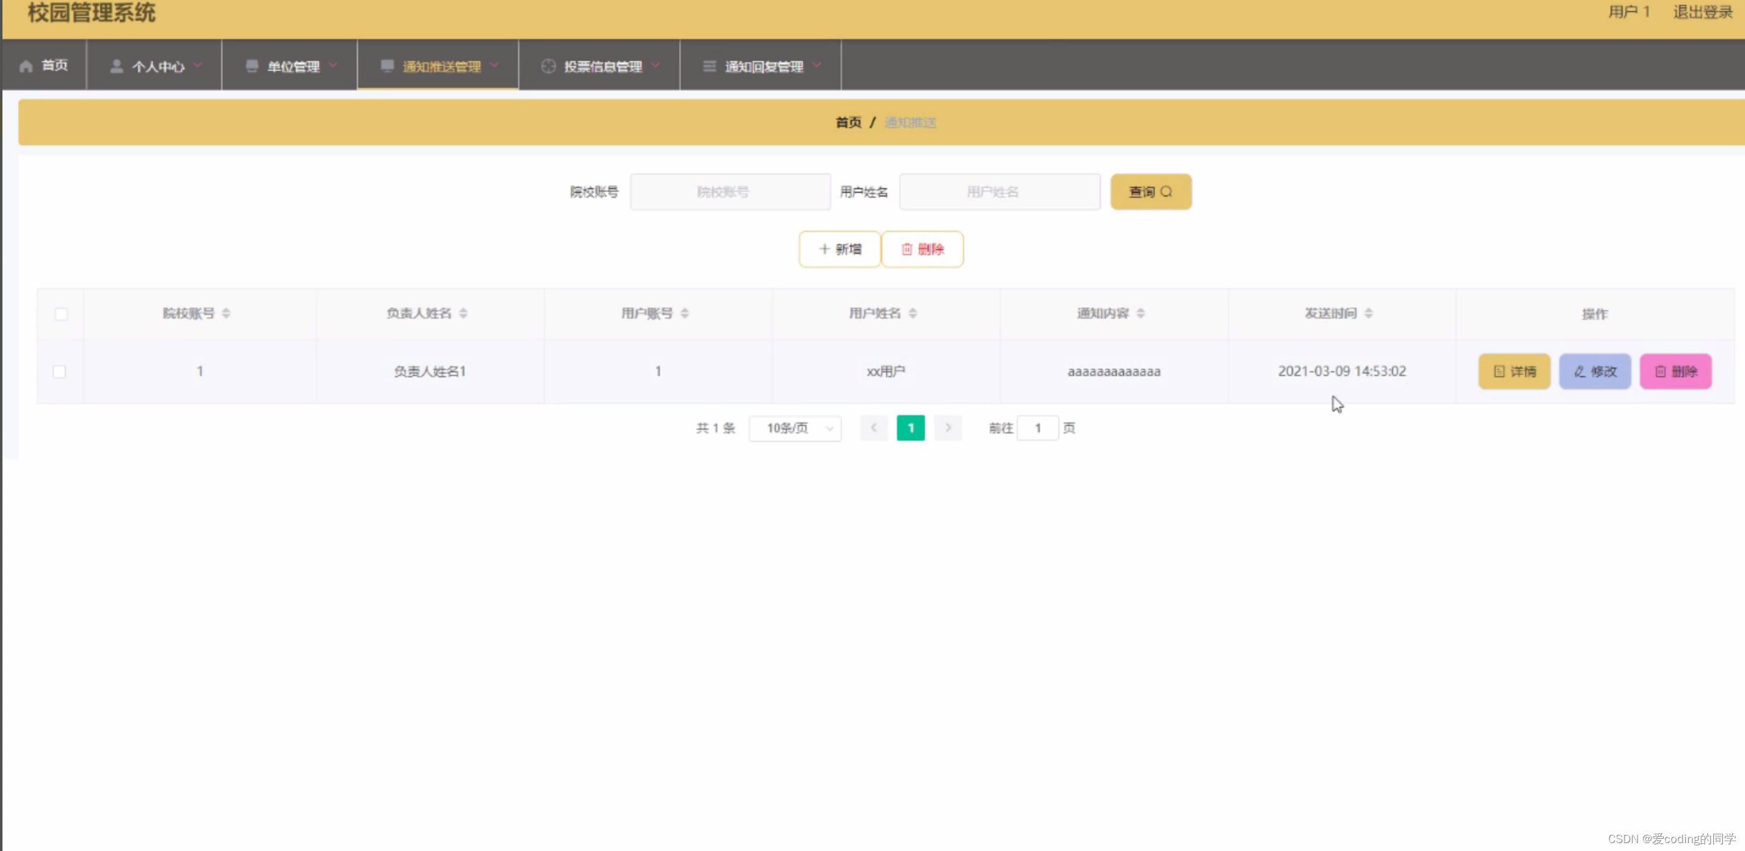Open the 单位管理 menu
Image resolution: width=1745 pixels, height=851 pixels.
point(293,66)
